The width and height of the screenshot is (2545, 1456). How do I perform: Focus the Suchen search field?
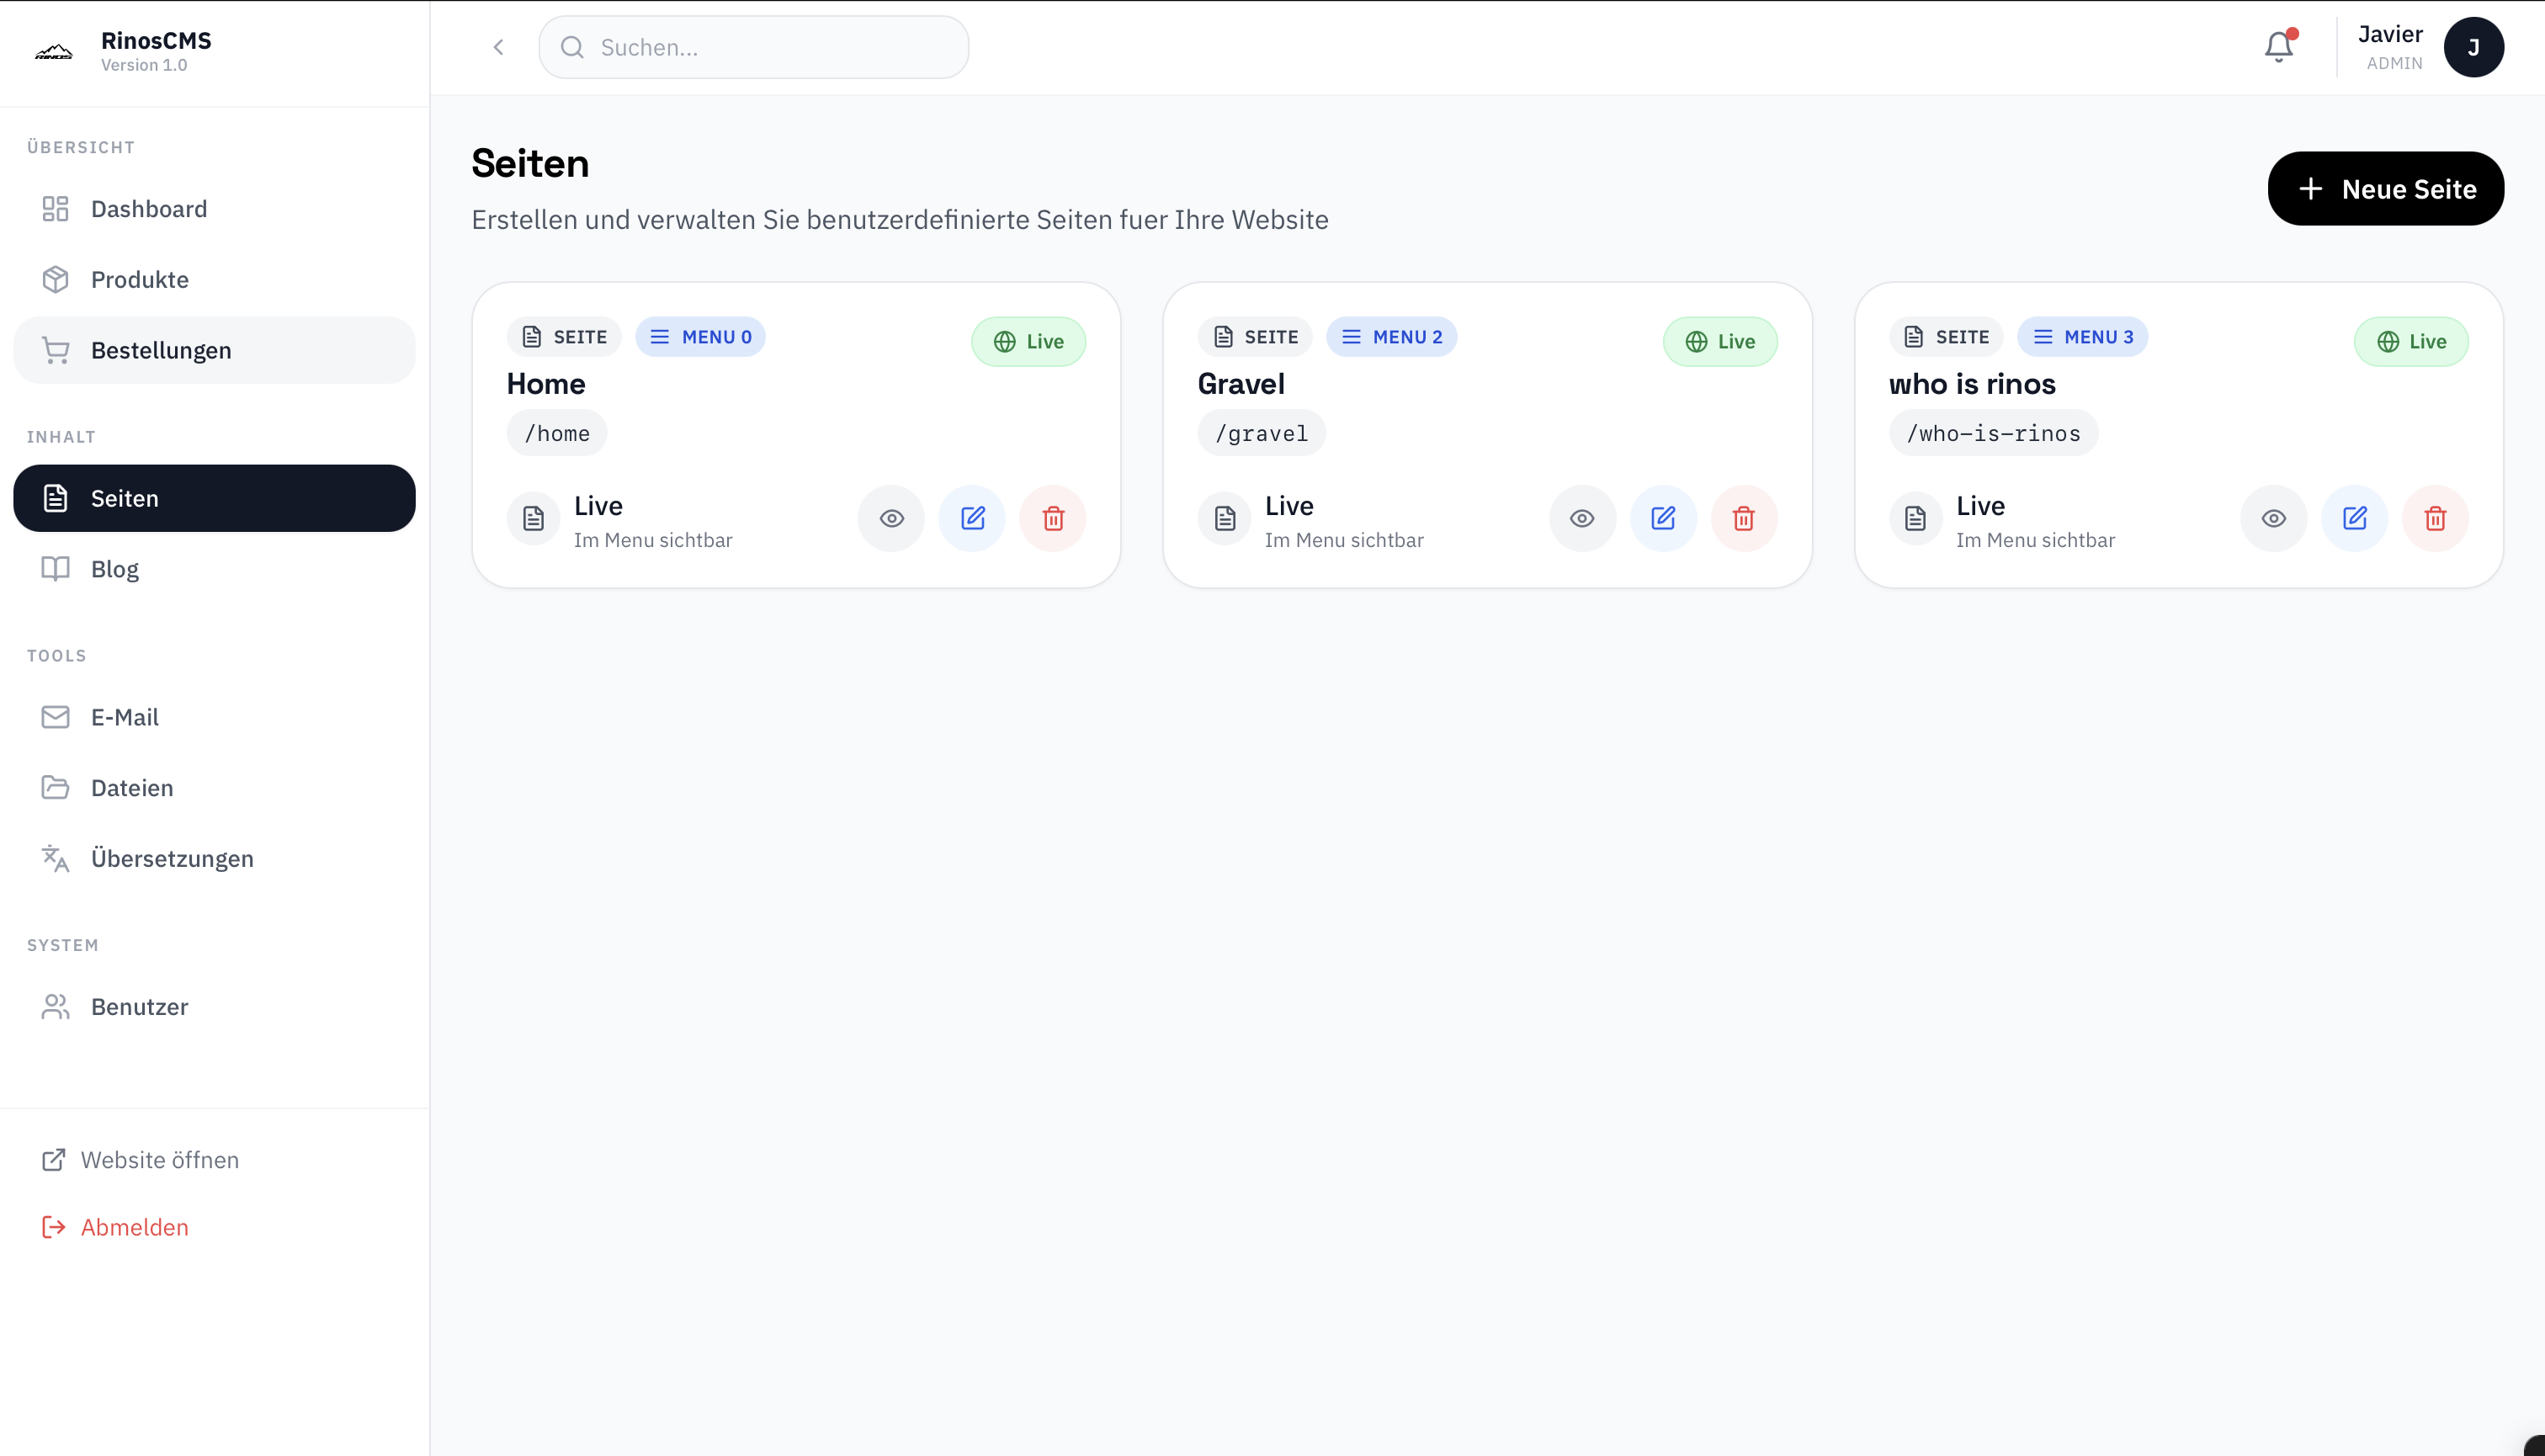tap(753, 47)
